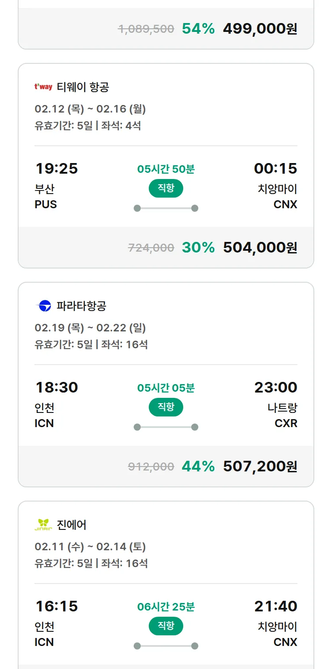The image size is (332, 669).
Task: Open the 티웨이 항공 flight card title
Action: click(x=83, y=87)
